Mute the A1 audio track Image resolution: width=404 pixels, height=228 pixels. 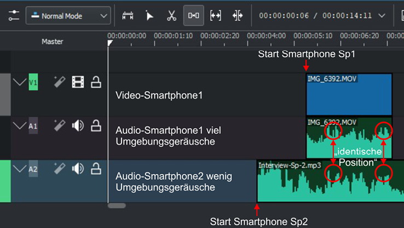coord(78,126)
